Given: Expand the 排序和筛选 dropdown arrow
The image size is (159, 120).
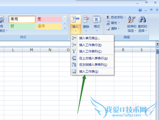Looking at the screenshot, I should click(135, 31).
